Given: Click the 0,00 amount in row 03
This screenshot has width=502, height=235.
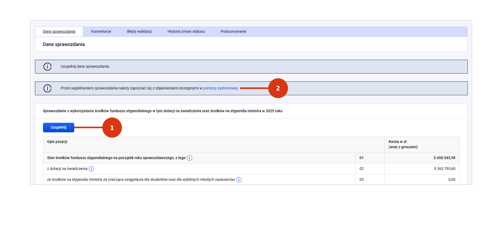Looking at the screenshot, I should pos(452,180).
